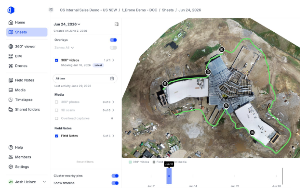This screenshot has width=307, height=189.
Task: Open the Jun 24, 2026 date dropdown
Action: pyautogui.click(x=67, y=24)
